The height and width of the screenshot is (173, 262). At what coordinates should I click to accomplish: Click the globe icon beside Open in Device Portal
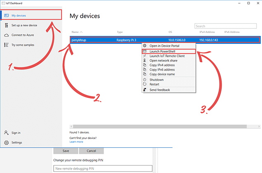pos(145,45)
